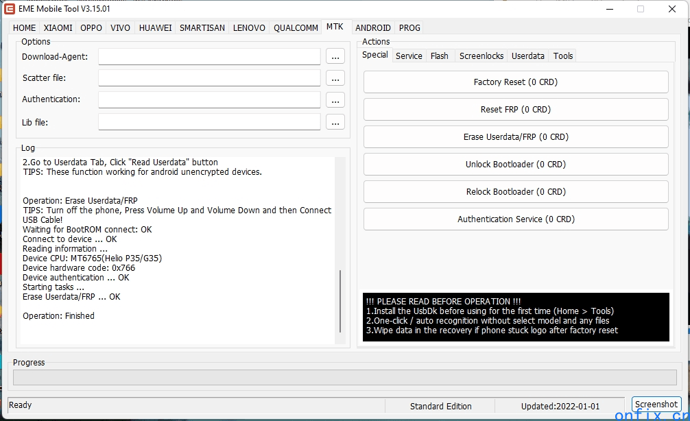The width and height of the screenshot is (690, 421).
Task: Browse for Authentication file
Action: [x=335, y=100]
